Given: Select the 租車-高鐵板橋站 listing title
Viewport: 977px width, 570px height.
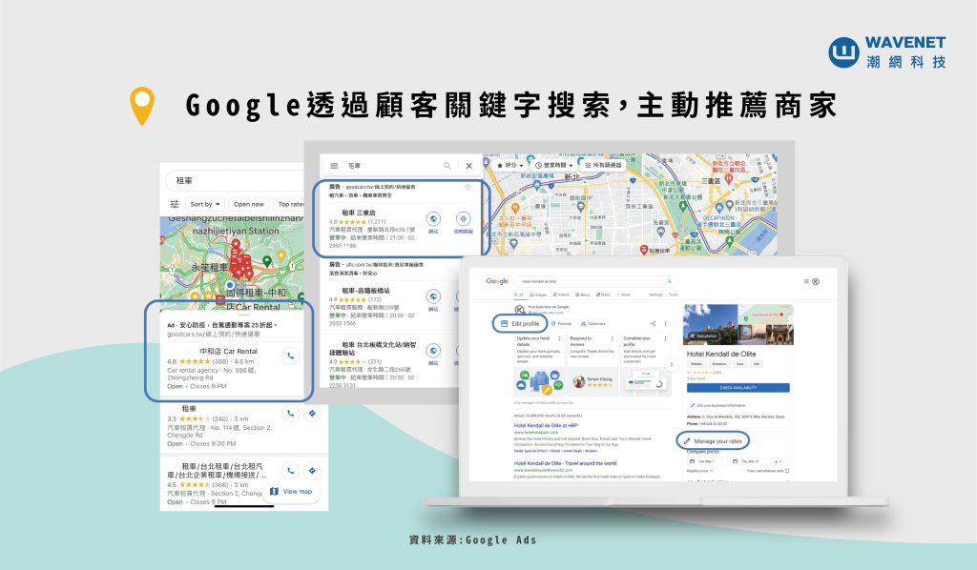Looking at the screenshot, I should coord(365,291).
